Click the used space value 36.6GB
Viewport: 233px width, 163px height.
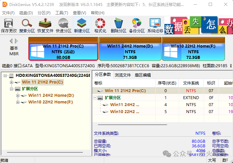(x=198, y=146)
